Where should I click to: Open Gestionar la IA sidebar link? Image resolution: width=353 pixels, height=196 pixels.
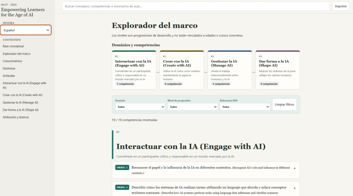20,102
